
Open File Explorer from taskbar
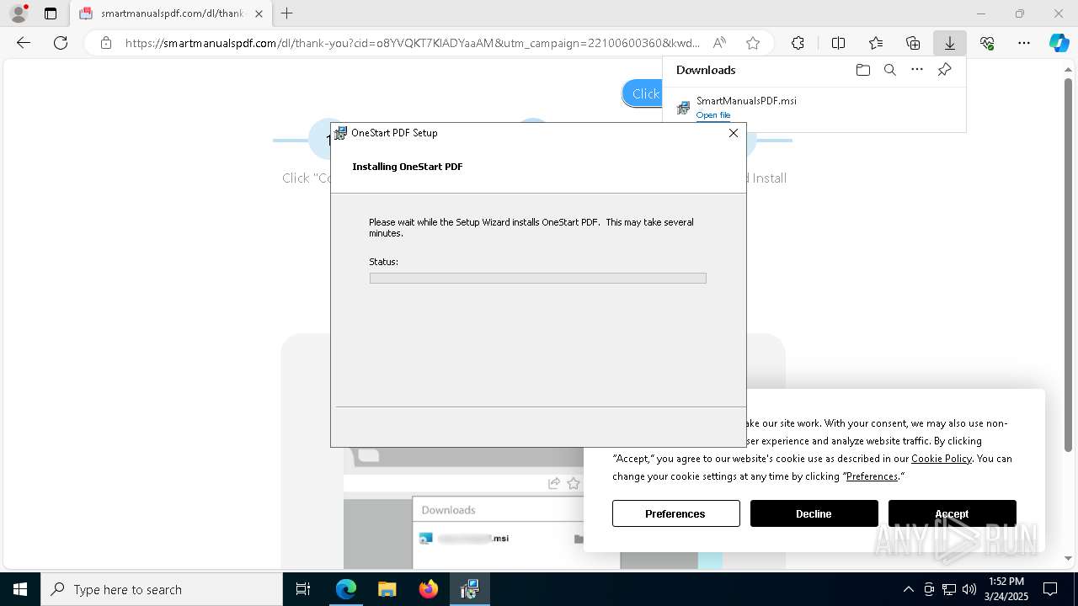tap(387, 589)
